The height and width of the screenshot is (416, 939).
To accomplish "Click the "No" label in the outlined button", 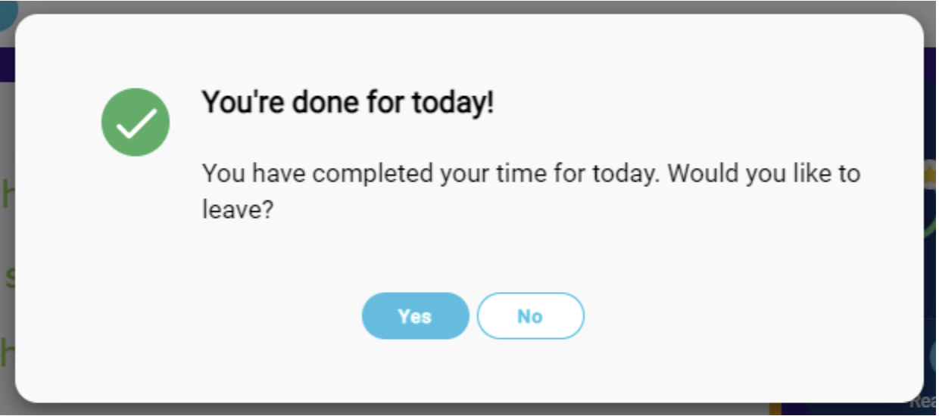I will (530, 316).
